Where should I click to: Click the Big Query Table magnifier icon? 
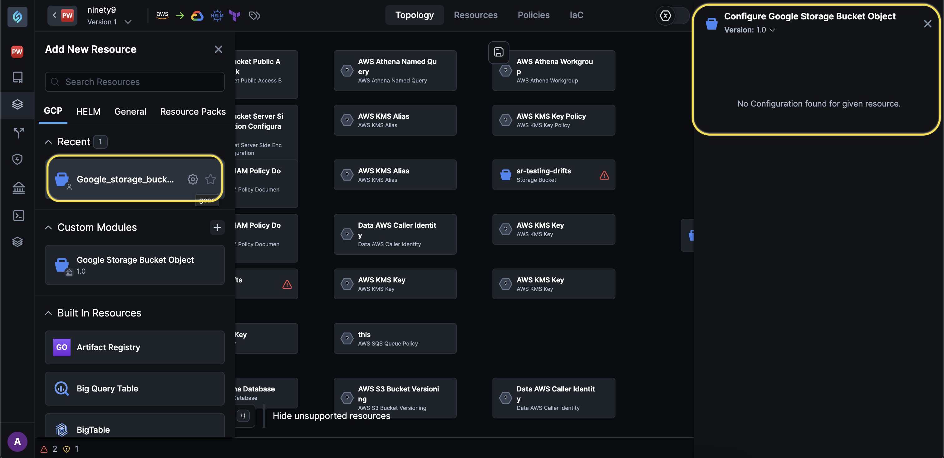click(61, 389)
